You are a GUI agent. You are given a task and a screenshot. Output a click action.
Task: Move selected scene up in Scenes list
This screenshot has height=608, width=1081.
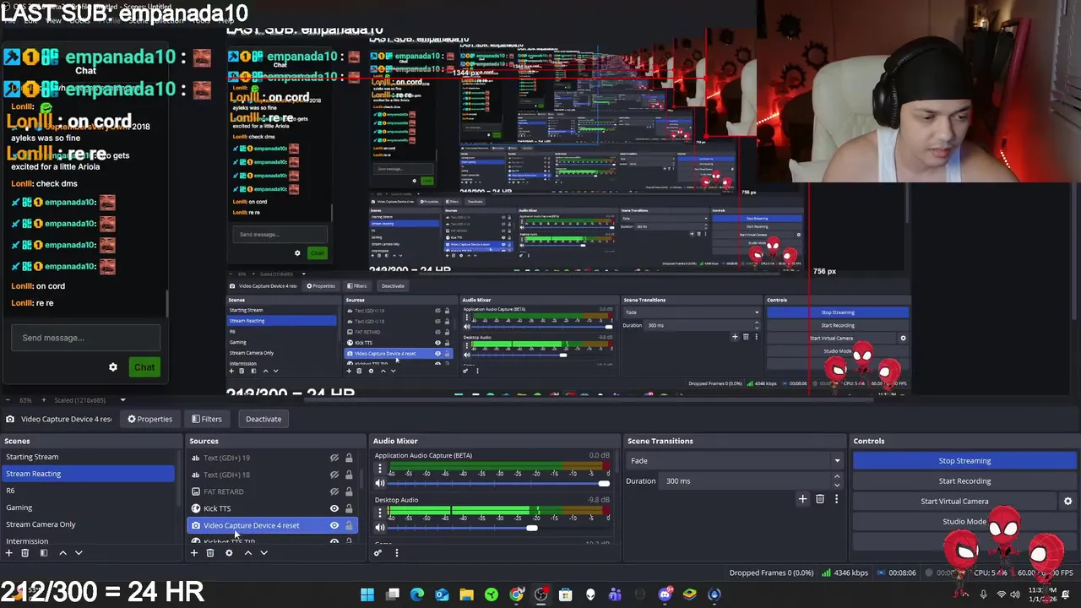pyautogui.click(x=62, y=553)
